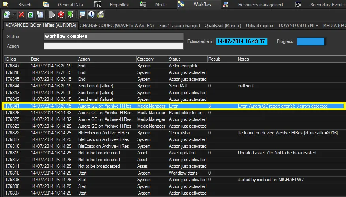346x197 pixels.
Task: Click the Status column header
Action: click(187, 59)
